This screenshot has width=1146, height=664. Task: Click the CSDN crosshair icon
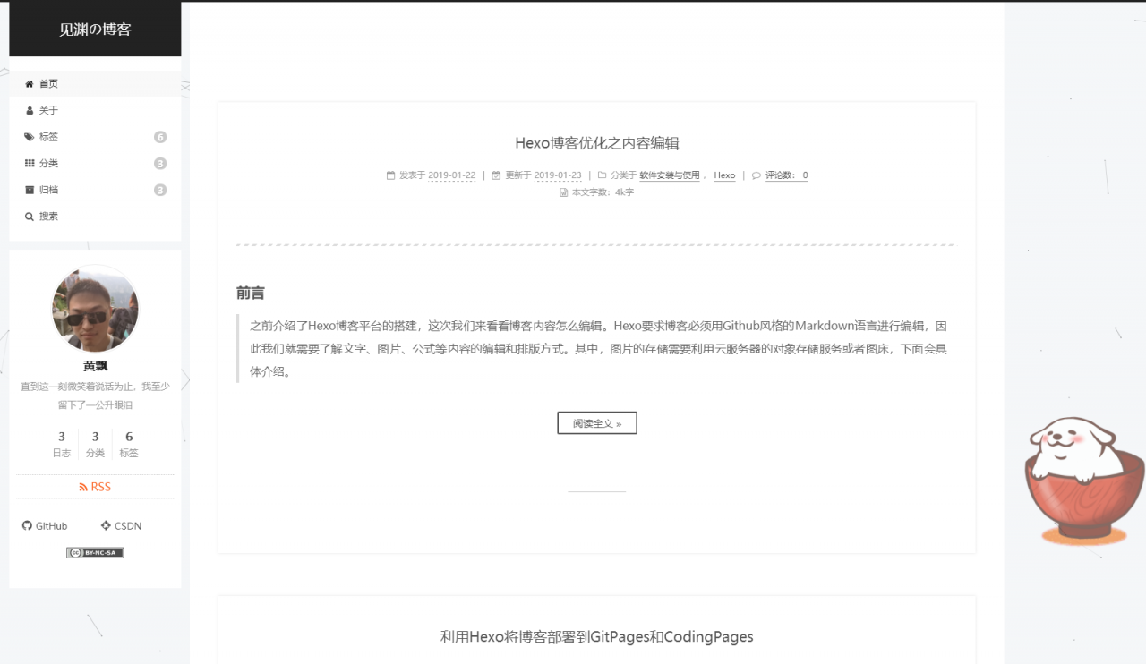106,526
